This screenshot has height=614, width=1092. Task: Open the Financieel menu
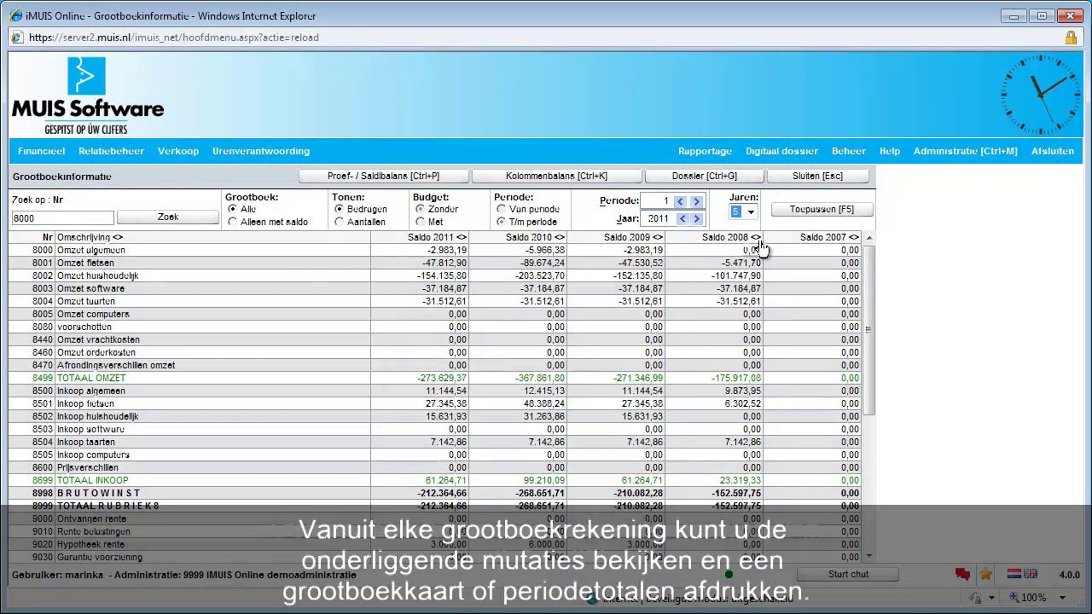point(41,151)
